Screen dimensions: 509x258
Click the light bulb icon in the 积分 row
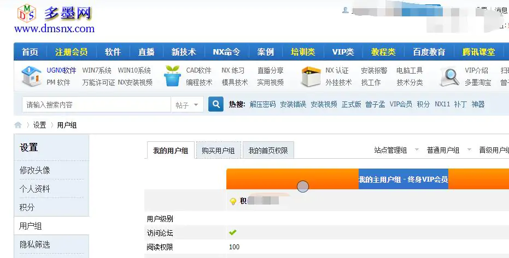click(x=233, y=201)
